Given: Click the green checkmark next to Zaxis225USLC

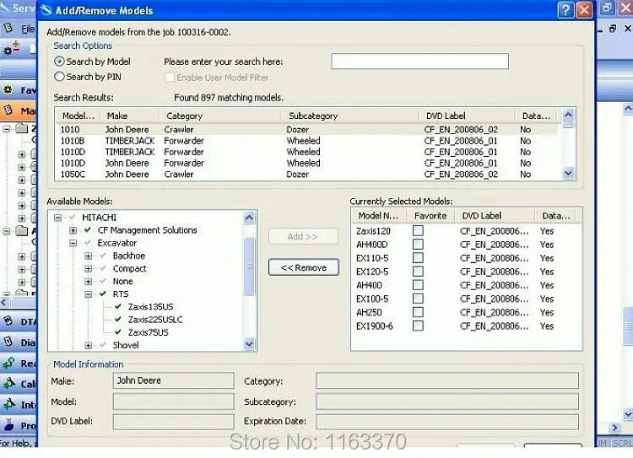Looking at the screenshot, I should (x=118, y=320).
